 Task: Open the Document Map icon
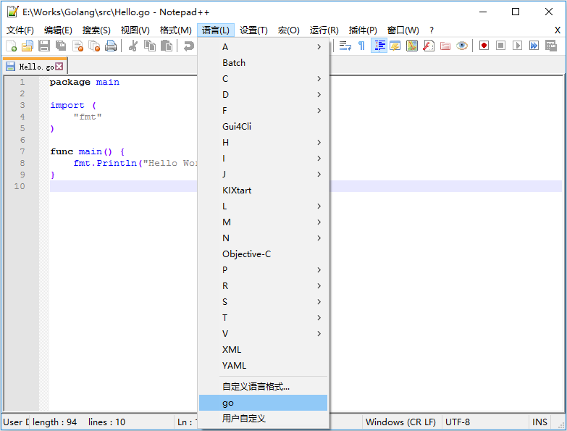(412, 46)
